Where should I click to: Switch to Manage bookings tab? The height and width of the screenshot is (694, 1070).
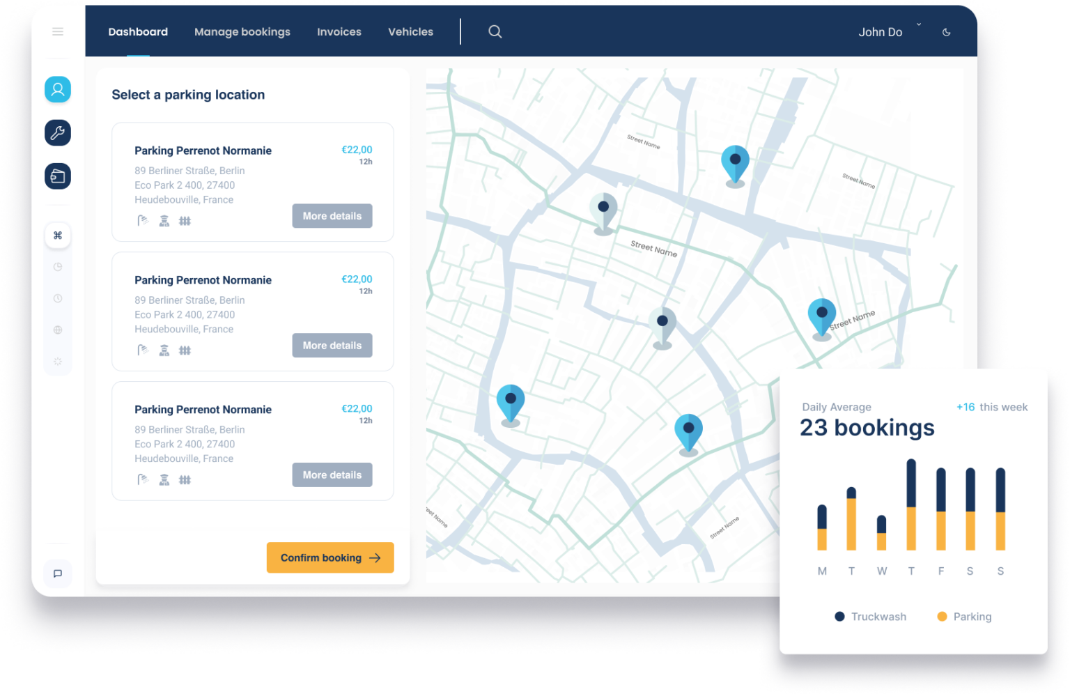pyautogui.click(x=242, y=32)
